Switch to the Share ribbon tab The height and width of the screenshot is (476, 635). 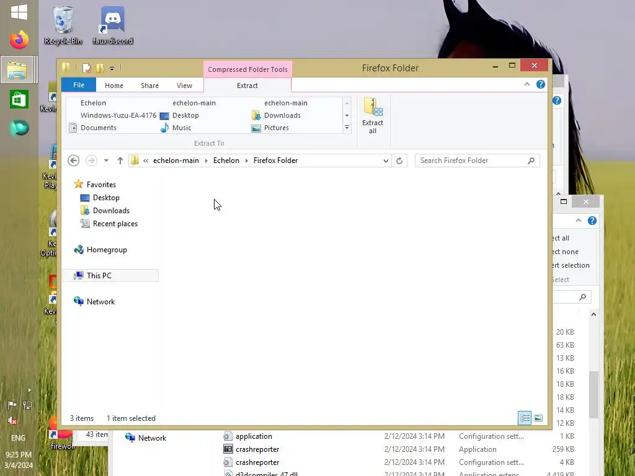[x=150, y=86]
